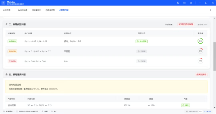
Task: Open the 通道信息 tab
Action: (50, 10)
